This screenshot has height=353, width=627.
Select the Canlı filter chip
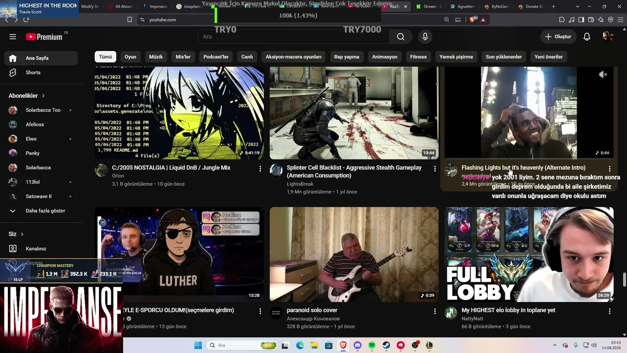(247, 57)
